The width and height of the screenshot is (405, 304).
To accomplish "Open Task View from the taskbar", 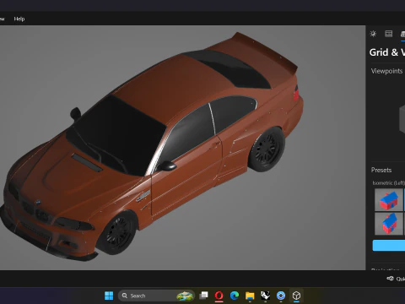I will [x=203, y=296].
